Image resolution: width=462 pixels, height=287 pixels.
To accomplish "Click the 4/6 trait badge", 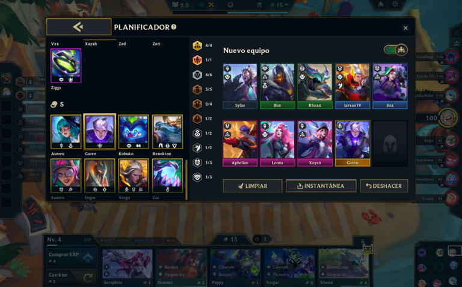I will (x=197, y=75).
